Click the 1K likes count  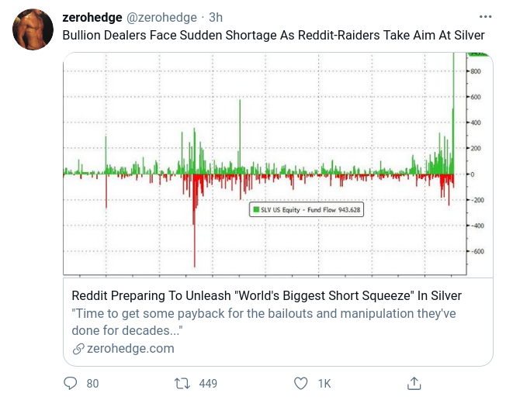(x=324, y=383)
